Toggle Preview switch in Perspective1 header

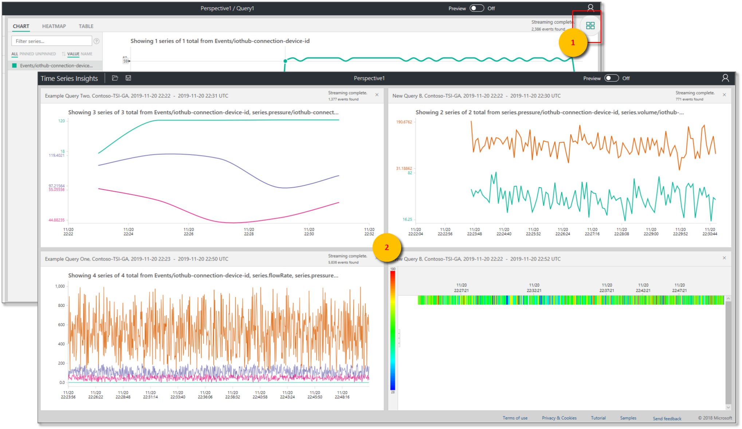pyautogui.click(x=611, y=78)
